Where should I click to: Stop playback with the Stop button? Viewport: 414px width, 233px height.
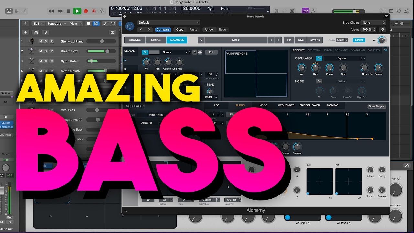pyautogui.click(x=68, y=11)
